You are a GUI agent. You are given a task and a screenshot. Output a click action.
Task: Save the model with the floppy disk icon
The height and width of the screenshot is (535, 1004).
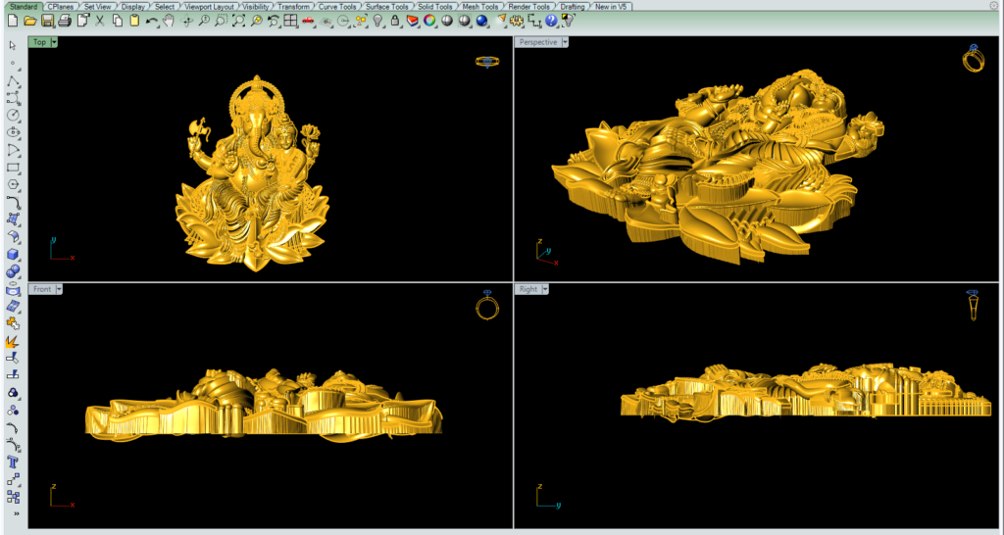coord(47,22)
